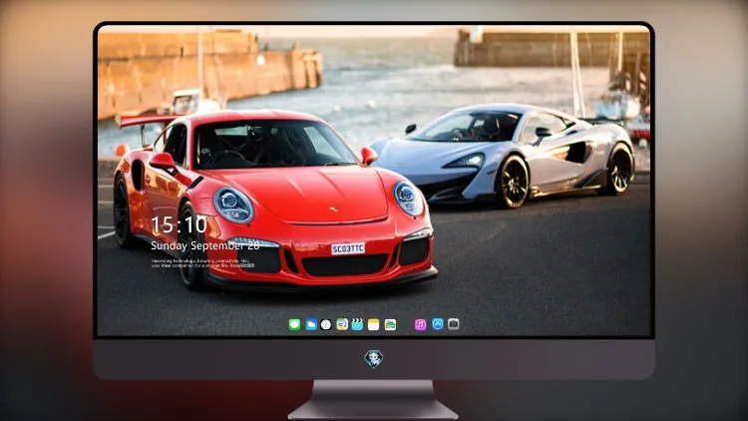Viewport: 748px width, 421px height.
Task: Open the green Messages app in the dock
Action: pos(295,324)
